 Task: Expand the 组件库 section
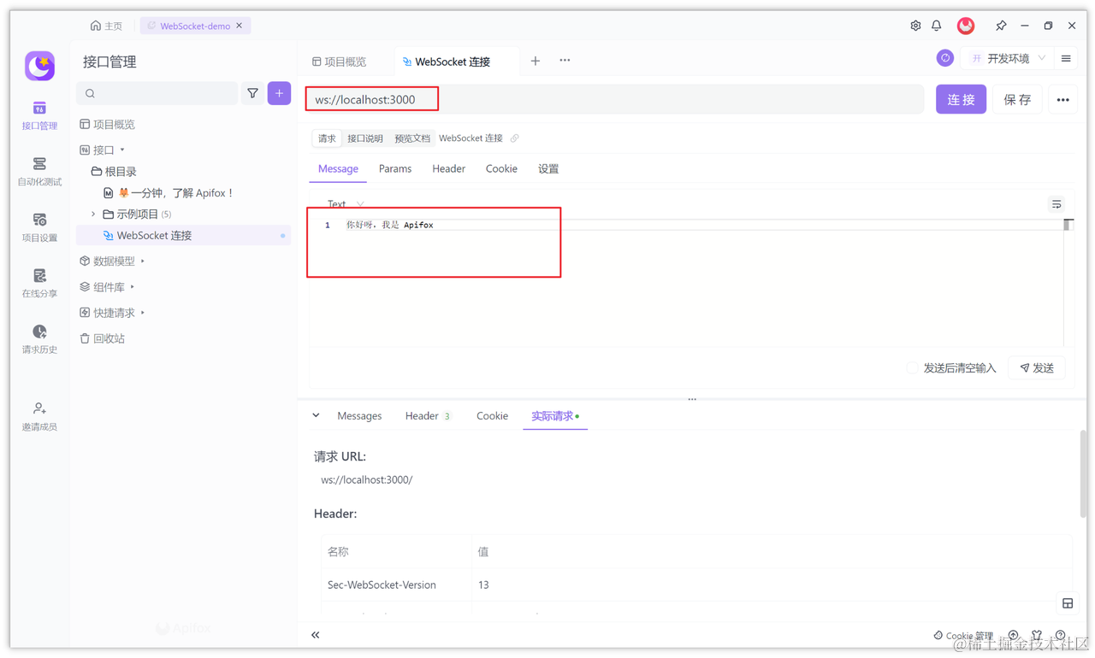[133, 287]
